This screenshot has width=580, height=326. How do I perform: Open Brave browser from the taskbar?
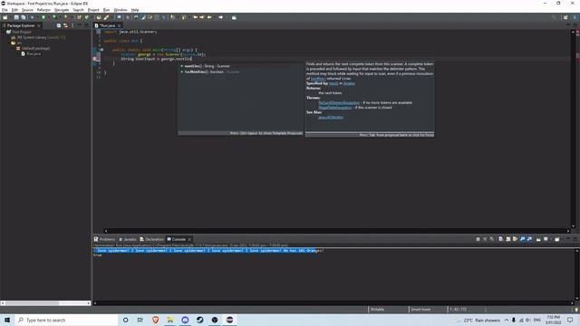pyautogui.click(x=155, y=320)
